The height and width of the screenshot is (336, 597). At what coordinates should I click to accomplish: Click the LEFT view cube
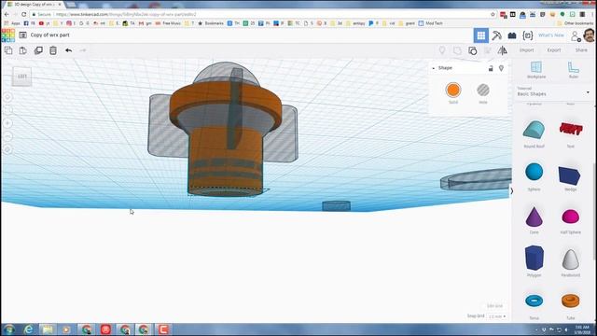pos(22,77)
